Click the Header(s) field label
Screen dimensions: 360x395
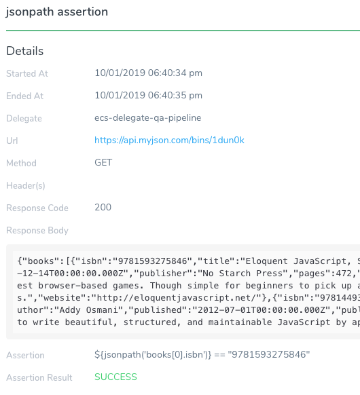(26, 186)
